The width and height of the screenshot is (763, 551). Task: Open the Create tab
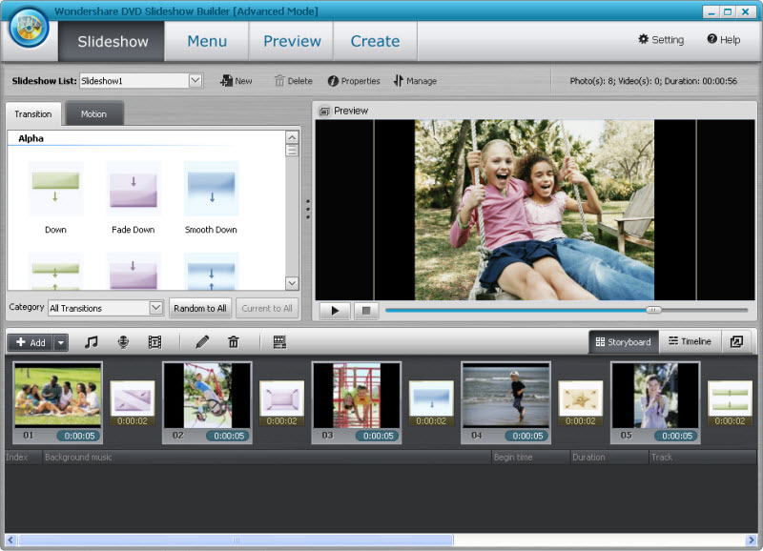point(375,41)
